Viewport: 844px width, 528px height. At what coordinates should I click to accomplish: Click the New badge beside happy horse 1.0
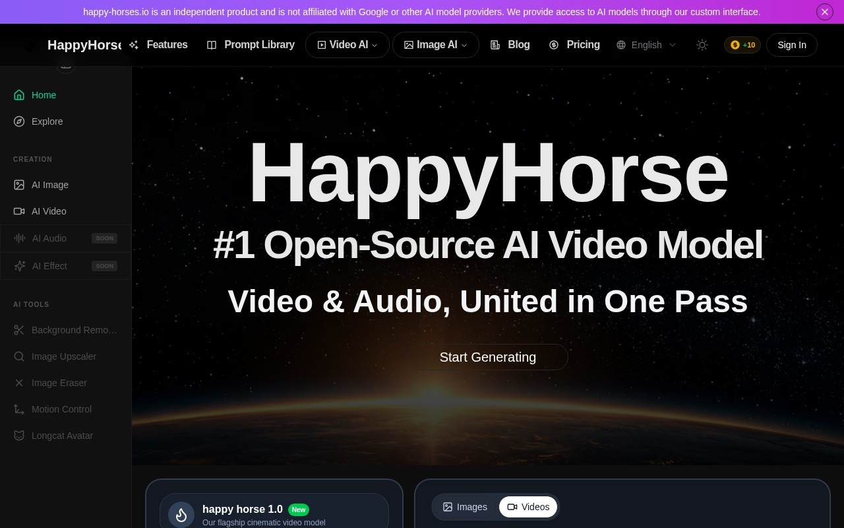(x=299, y=510)
